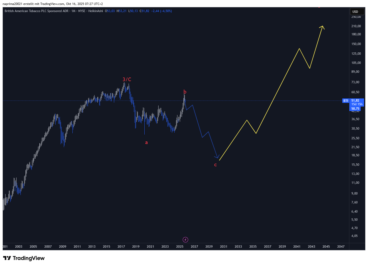Click the NYSE exchange label in header
The image size is (368, 266).
coord(82,11)
